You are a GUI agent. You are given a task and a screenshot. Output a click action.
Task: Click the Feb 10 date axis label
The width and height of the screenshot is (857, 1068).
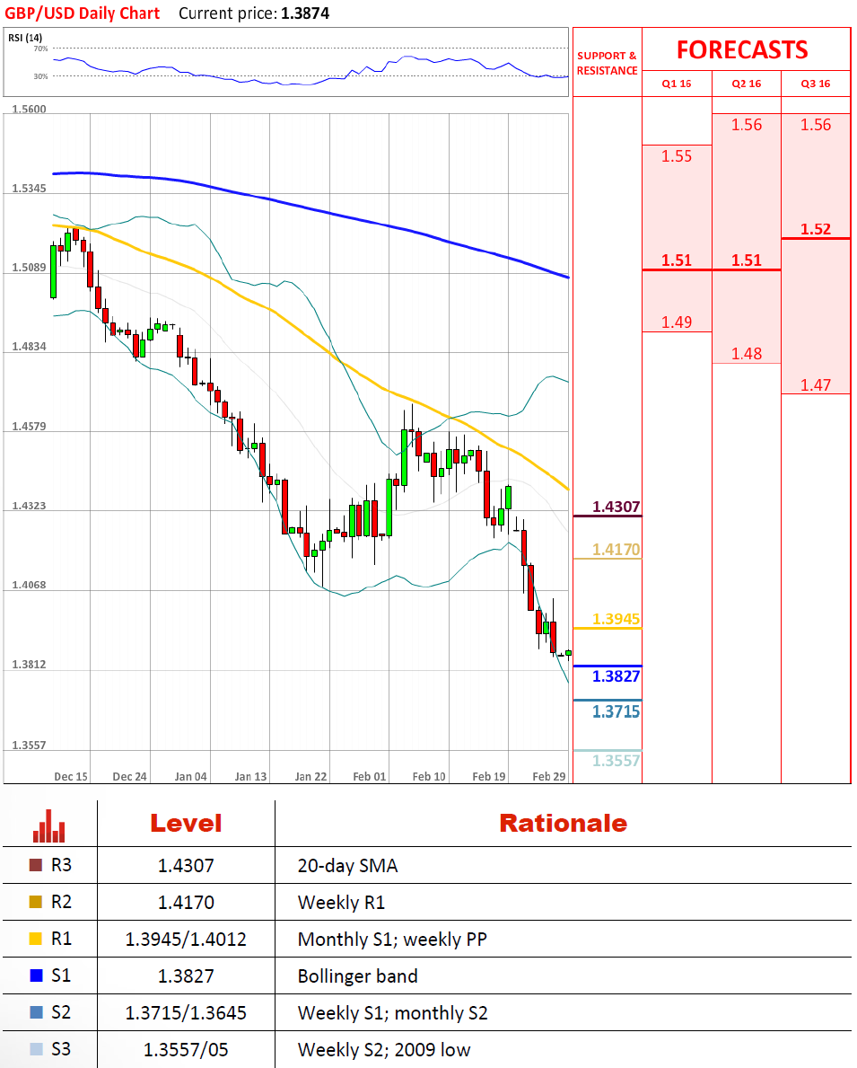click(429, 776)
